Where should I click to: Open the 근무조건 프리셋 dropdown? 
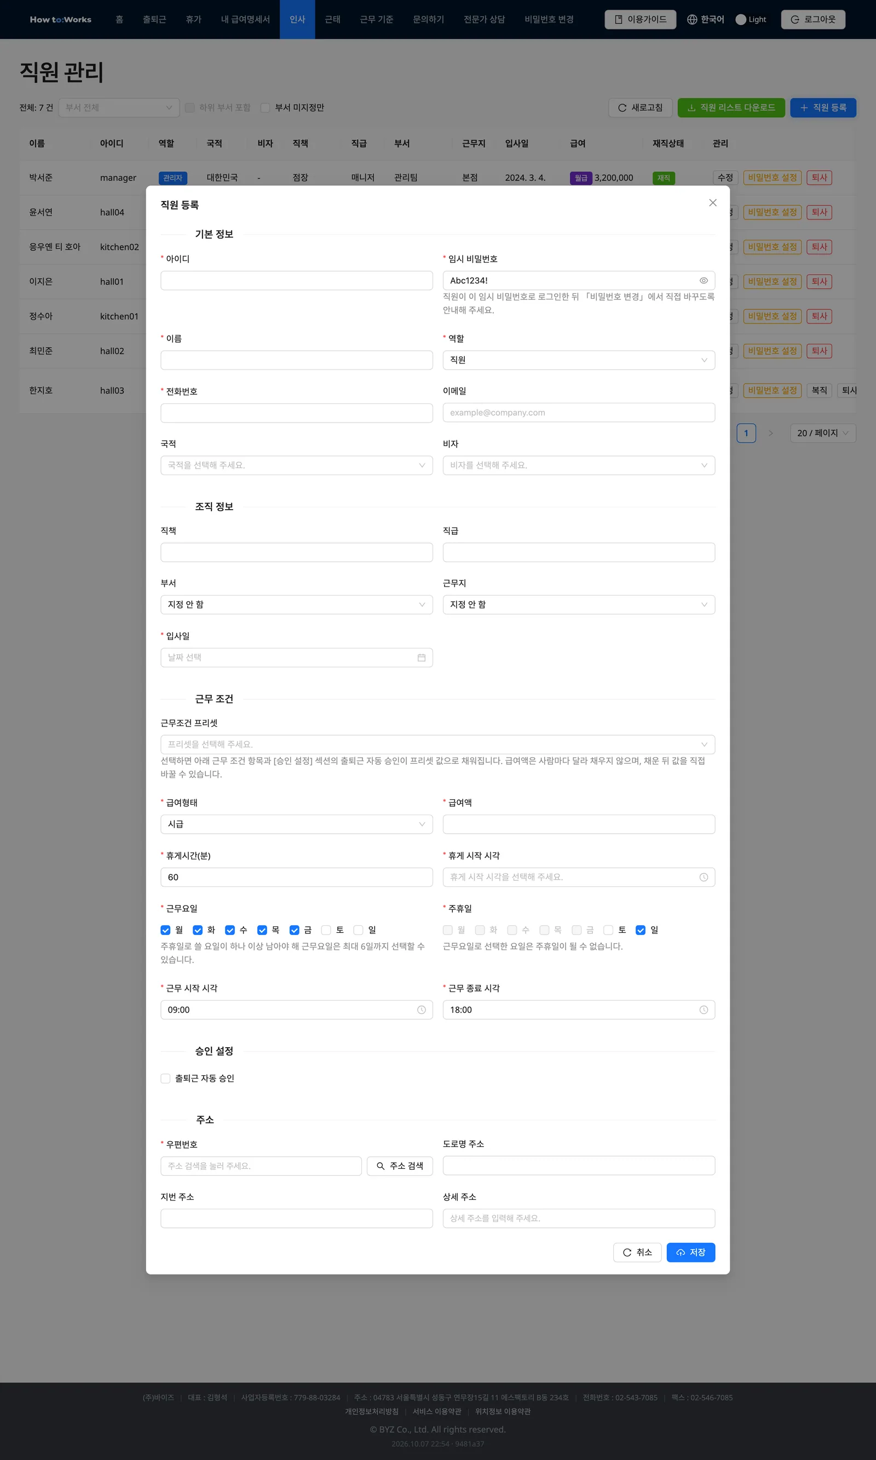coord(437,744)
